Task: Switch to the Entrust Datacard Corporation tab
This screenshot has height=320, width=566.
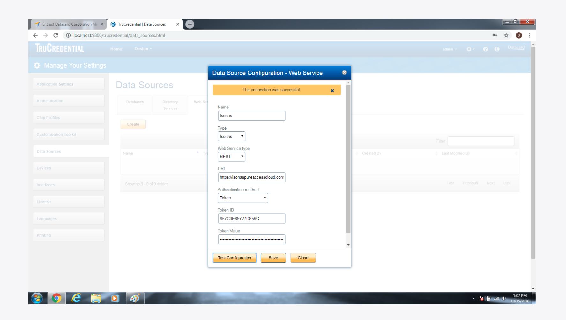Action: coord(69,24)
